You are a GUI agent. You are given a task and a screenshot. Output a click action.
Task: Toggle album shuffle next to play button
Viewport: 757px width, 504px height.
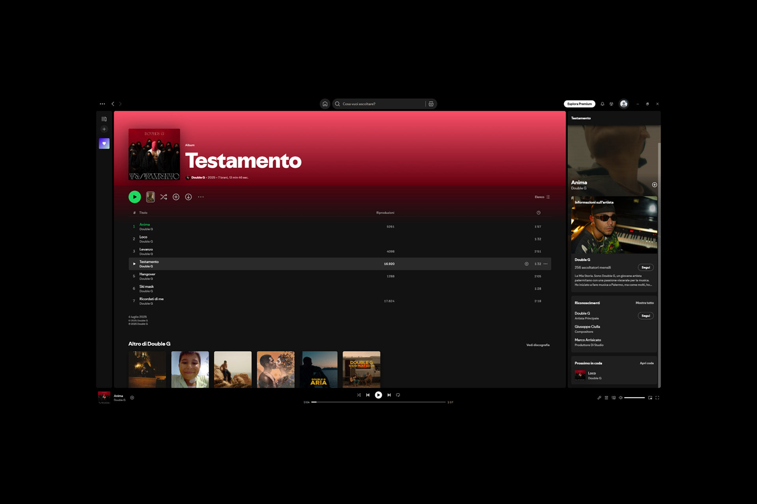[164, 197]
